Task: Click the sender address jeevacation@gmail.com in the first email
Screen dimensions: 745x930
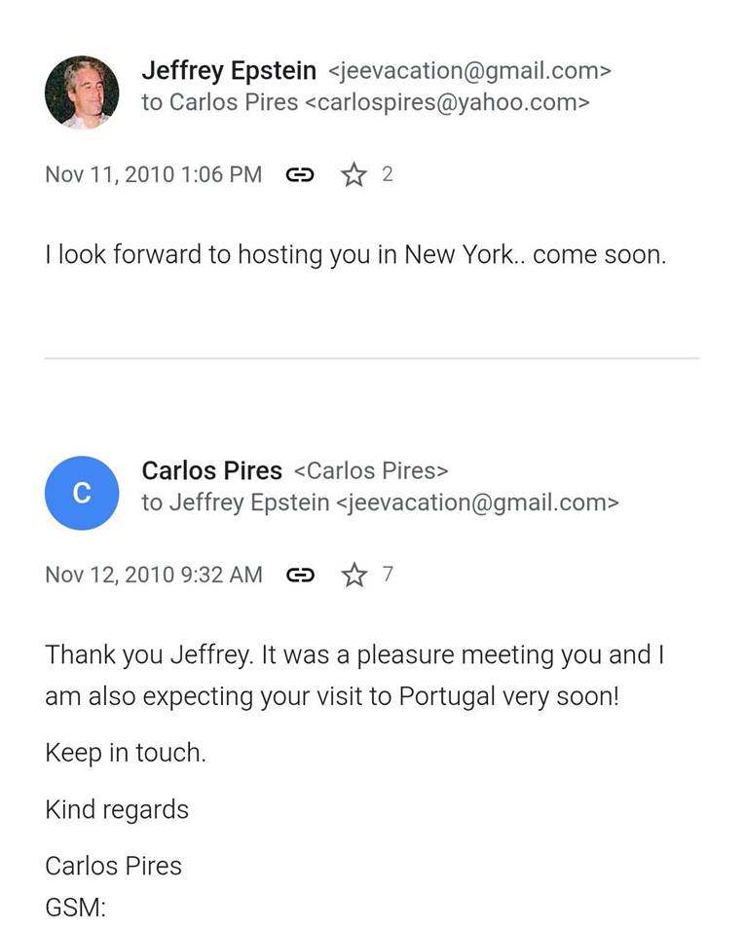Action: pos(469,71)
